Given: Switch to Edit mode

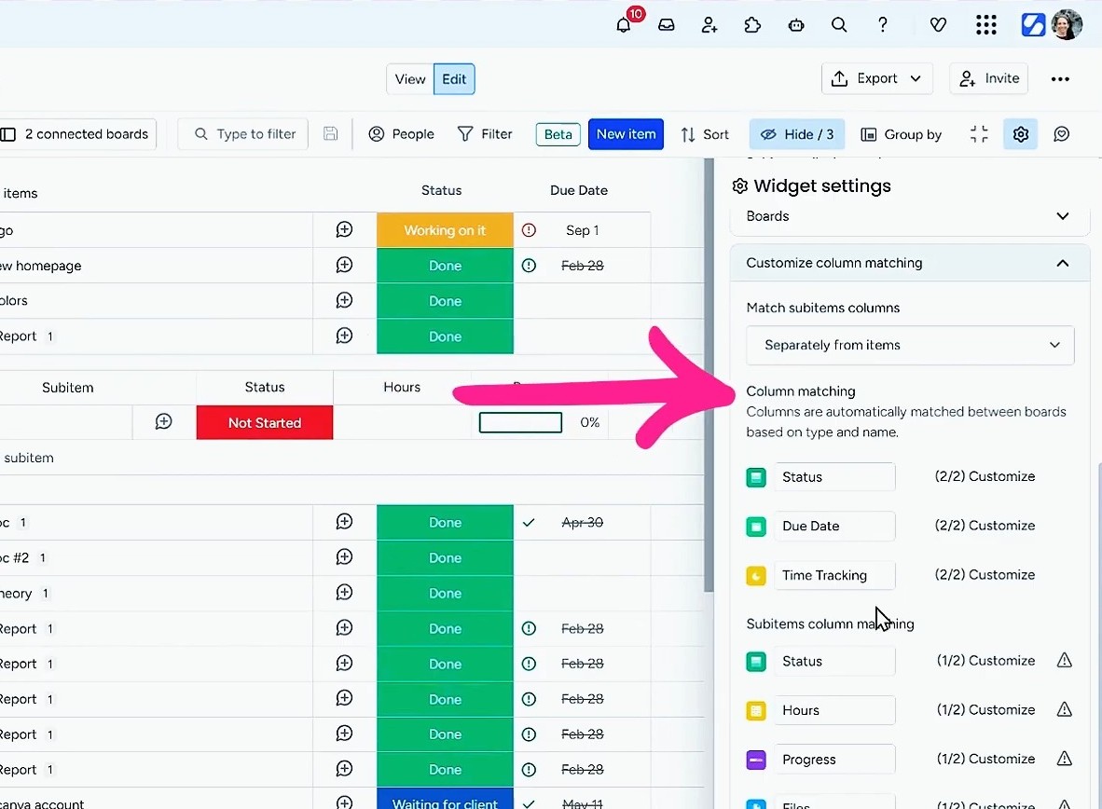Looking at the screenshot, I should 454,79.
